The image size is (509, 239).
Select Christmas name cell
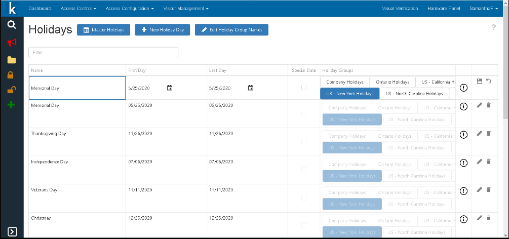coord(77,225)
